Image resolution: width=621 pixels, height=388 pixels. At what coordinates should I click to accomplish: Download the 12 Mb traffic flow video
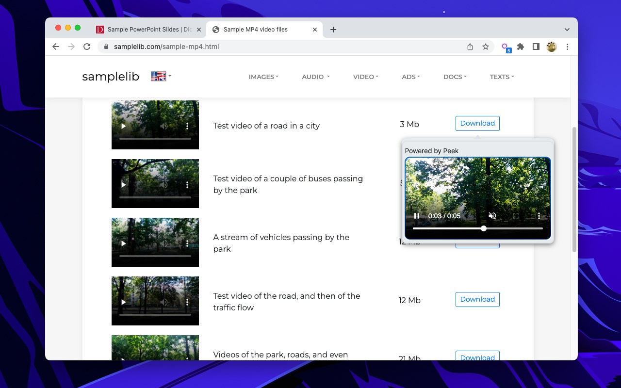click(x=477, y=299)
